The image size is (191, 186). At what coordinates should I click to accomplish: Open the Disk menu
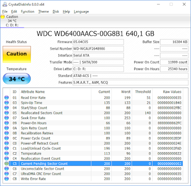pyautogui.click(x=56, y=11)
